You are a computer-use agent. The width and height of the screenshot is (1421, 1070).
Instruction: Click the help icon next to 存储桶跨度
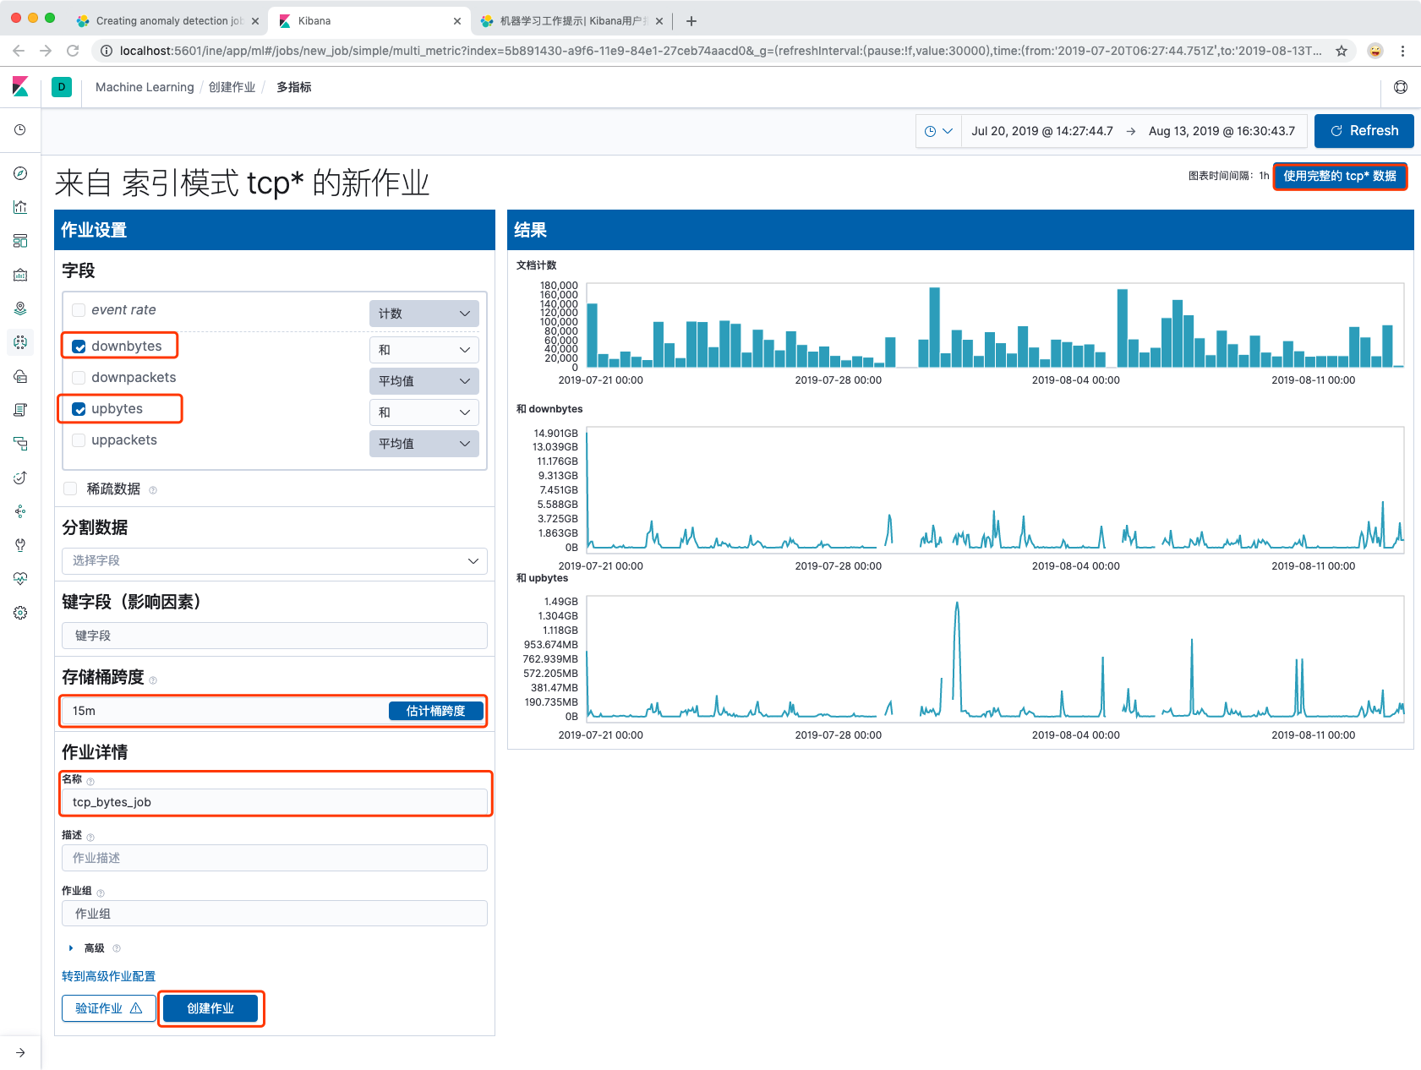click(153, 680)
